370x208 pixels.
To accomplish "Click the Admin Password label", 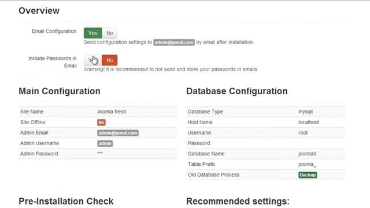I will pyautogui.click(x=39, y=154).
